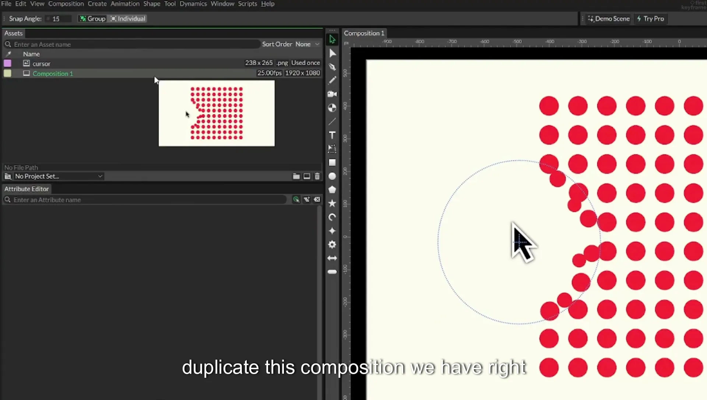Open the Scripts menu

click(247, 4)
